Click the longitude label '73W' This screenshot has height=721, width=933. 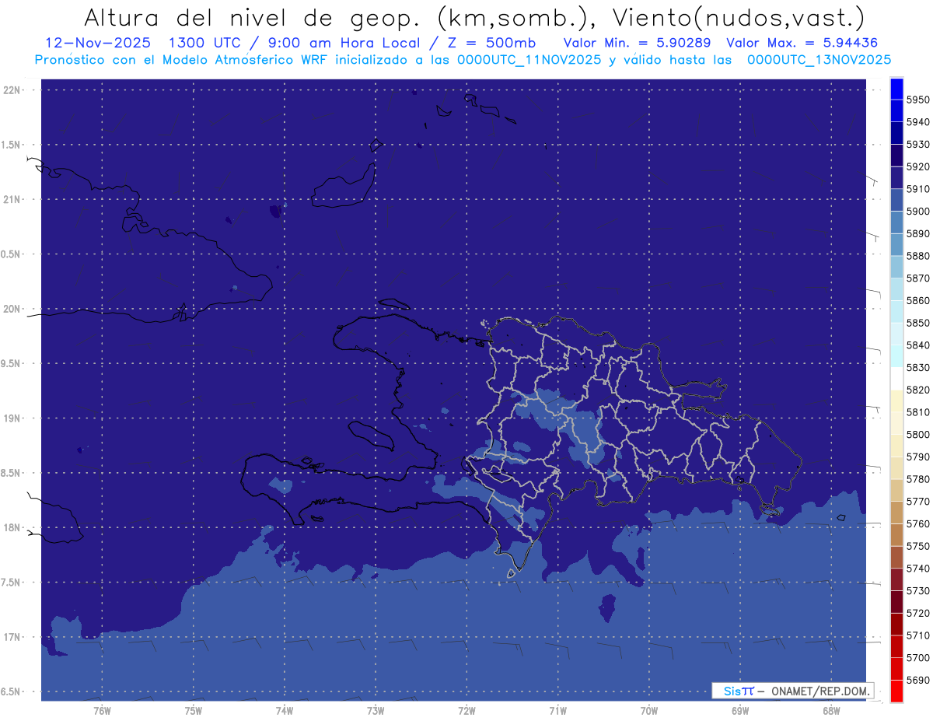click(376, 711)
